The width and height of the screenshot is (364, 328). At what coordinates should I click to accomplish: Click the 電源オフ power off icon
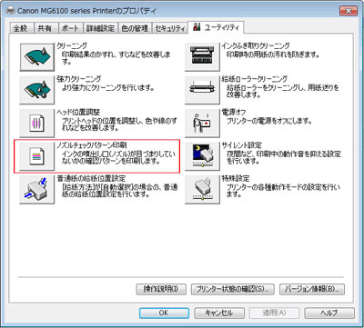coord(202,124)
